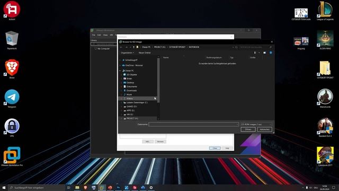Select 3D-Objekte in the navigation tree
This screenshot has height=191, width=339.
[x=132, y=75]
